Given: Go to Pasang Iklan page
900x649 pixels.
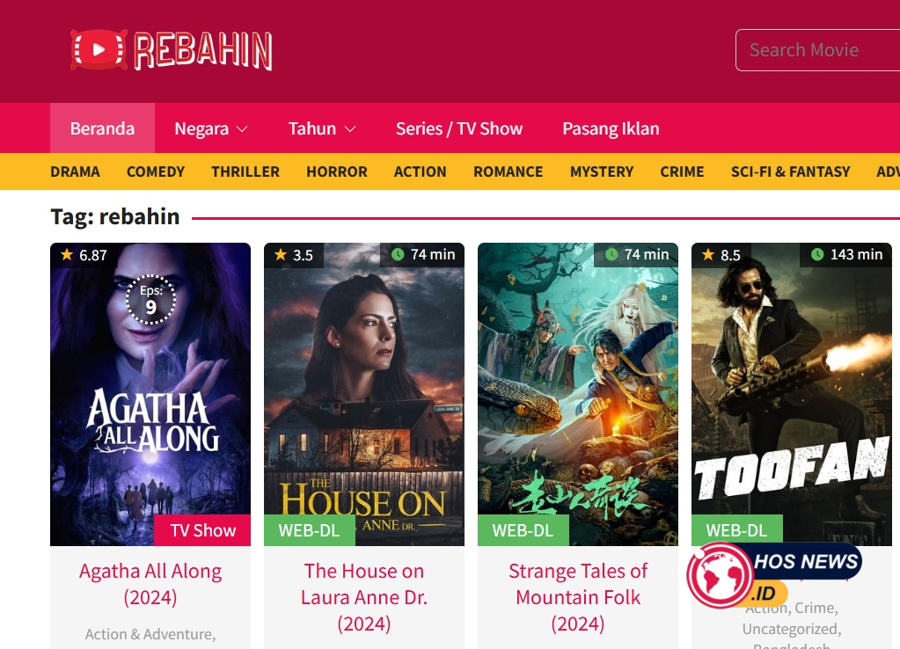Looking at the screenshot, I should 611,128.
